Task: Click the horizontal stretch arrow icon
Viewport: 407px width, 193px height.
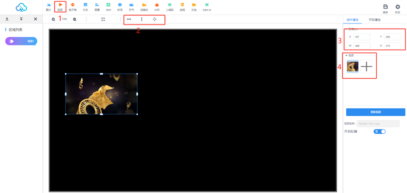Action: [x=129, y=19]
